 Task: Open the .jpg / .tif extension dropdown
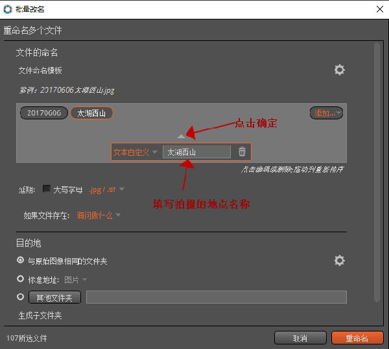point(106,190)
